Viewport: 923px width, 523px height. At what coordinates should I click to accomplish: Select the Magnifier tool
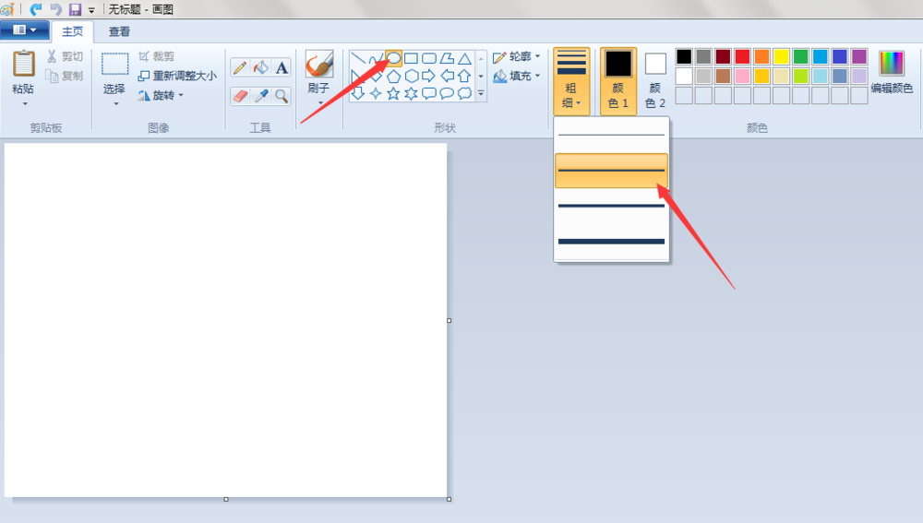pyautogui.click(x=282, y=96)
